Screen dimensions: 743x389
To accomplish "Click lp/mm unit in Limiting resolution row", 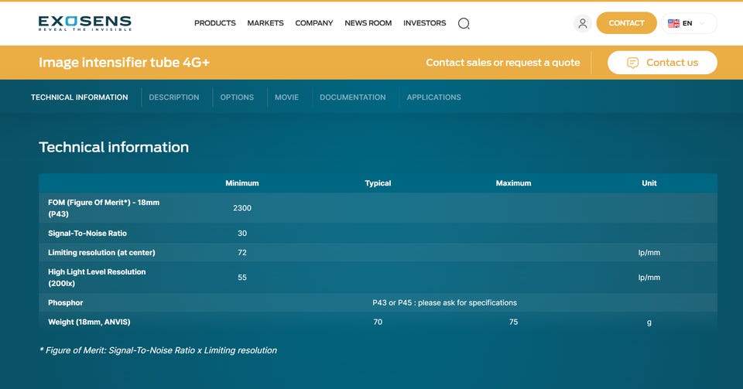I will click(649, 253).
